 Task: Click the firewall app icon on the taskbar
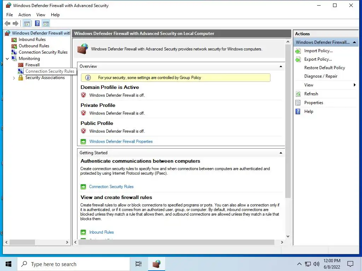[x=157, y=264]
